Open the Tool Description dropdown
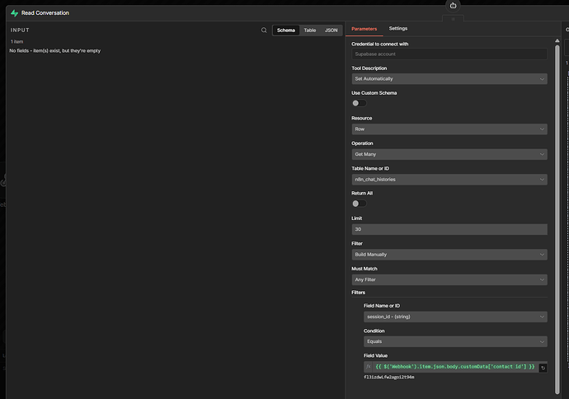 coord(449,79)
